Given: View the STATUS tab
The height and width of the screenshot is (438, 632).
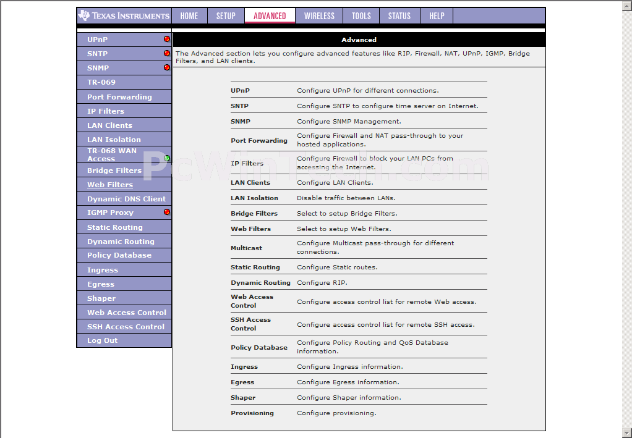Looking at the screenshot, I should pyautogui.click(x=399, y=15).
